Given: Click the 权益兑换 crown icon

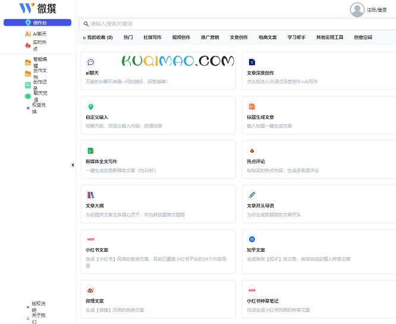Looking at the screenshot, I should pos(28,108).
